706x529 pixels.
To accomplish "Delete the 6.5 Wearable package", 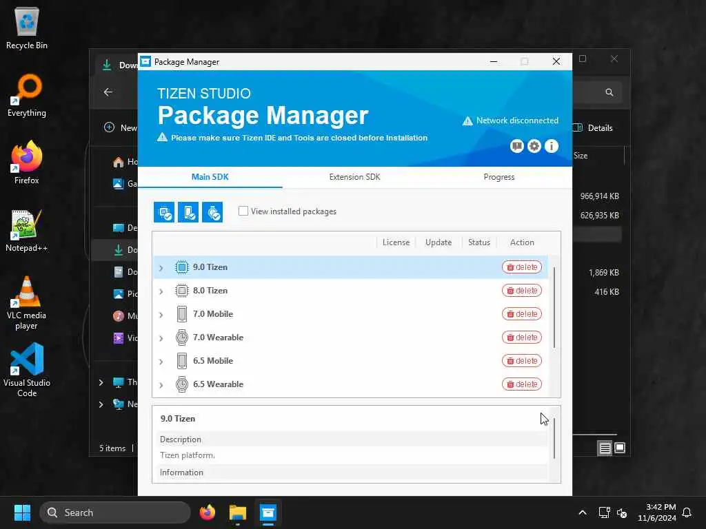I will (x=522, y=384).
